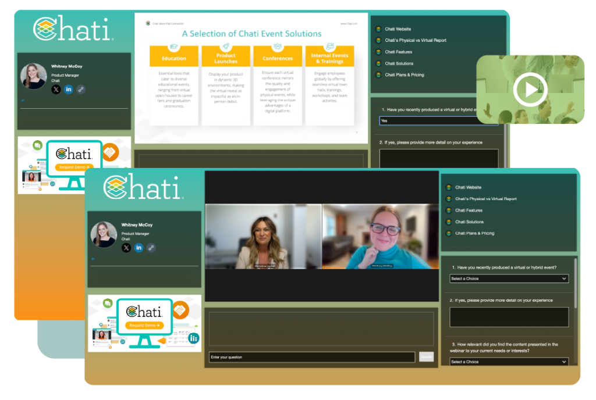Screen dimensions: 596x400
Task: Click Whitney McCoy avatar in front window
Action: [104, 234]
